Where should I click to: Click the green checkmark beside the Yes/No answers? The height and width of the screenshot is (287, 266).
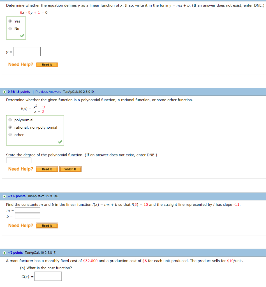[22, 36]
